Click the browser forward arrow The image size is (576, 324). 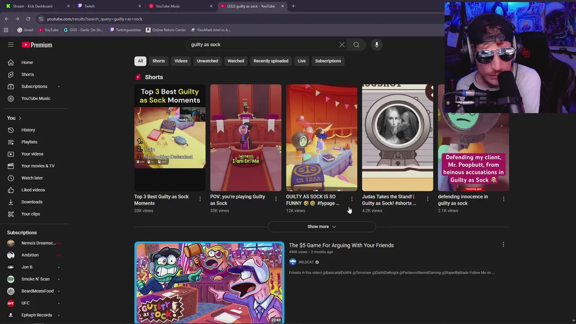click(17, 19)
